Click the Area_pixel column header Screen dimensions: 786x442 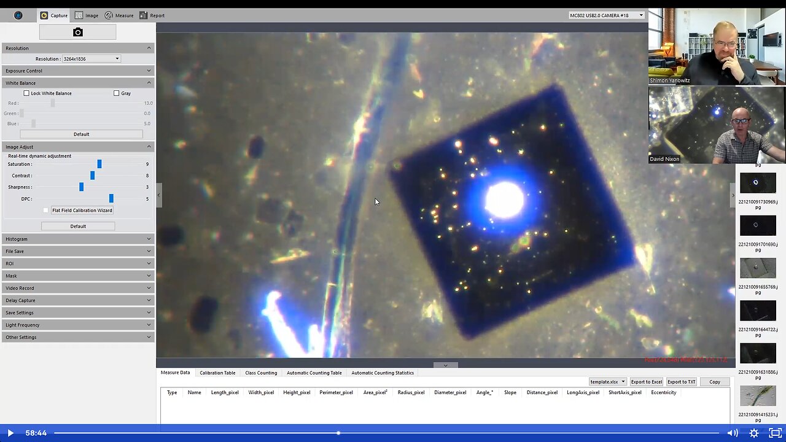click(375, 392)
